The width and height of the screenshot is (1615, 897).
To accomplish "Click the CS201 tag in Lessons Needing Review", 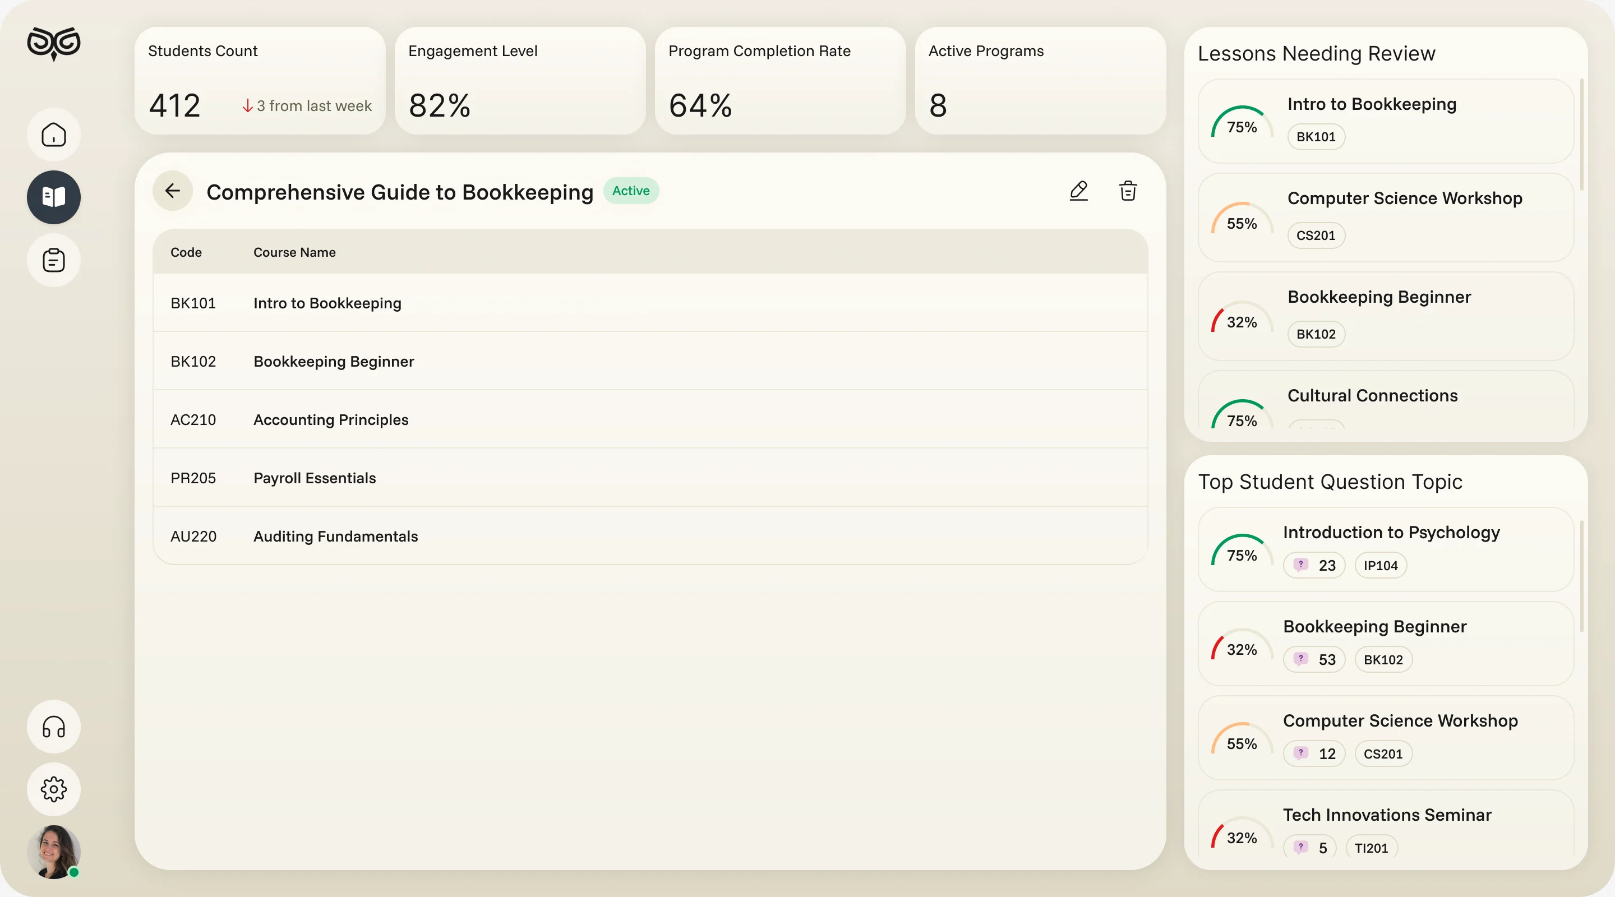I will coord(1316,235).
